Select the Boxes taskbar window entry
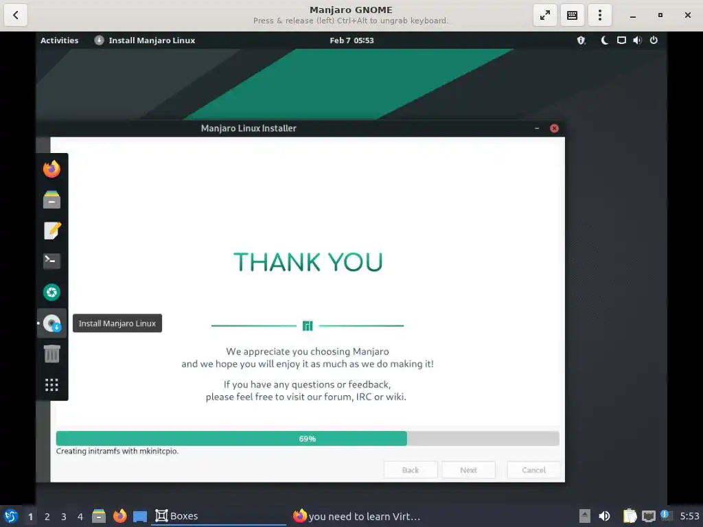The width and height of the screenshot is (703, 527). point(218,516)
